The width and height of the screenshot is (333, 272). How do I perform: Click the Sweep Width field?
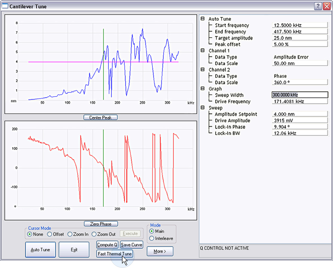[300, 95]
